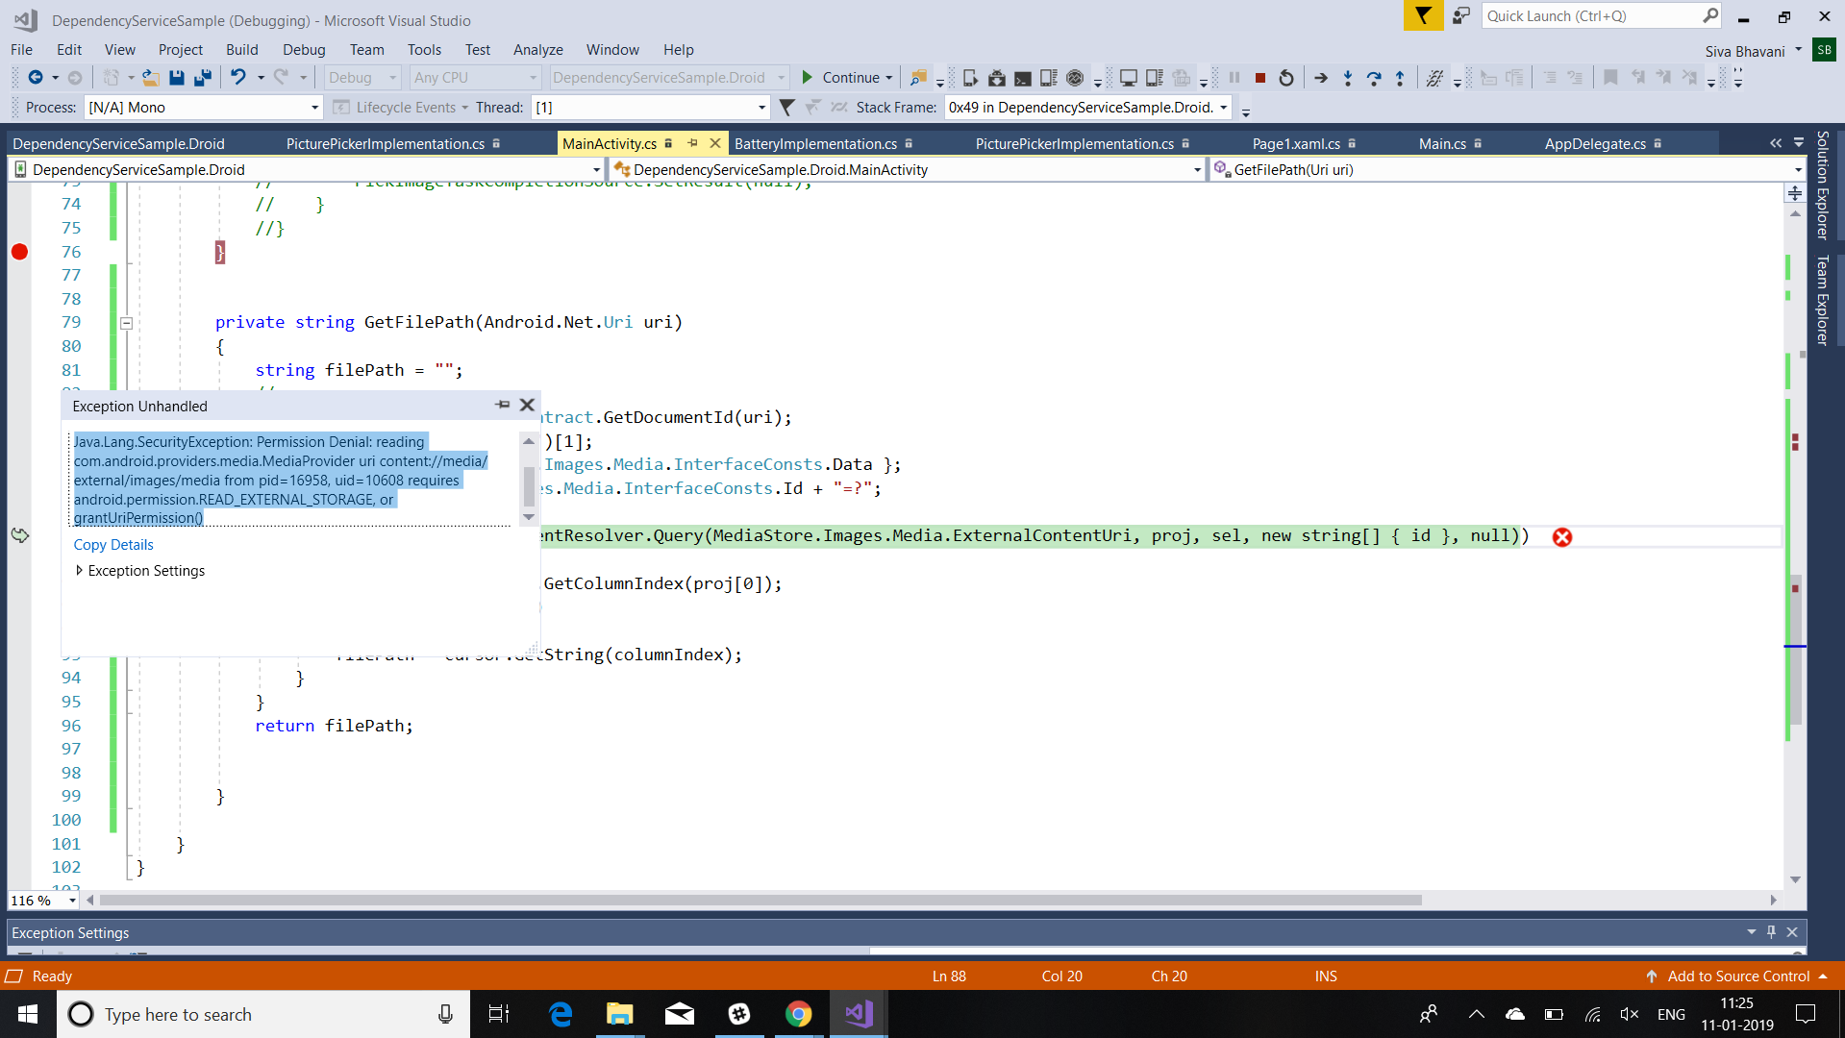Image resolution: width=1845 pixels, height=1038 pixels.
Task: Stop debugging with the red square
Action: point(1260,78)
